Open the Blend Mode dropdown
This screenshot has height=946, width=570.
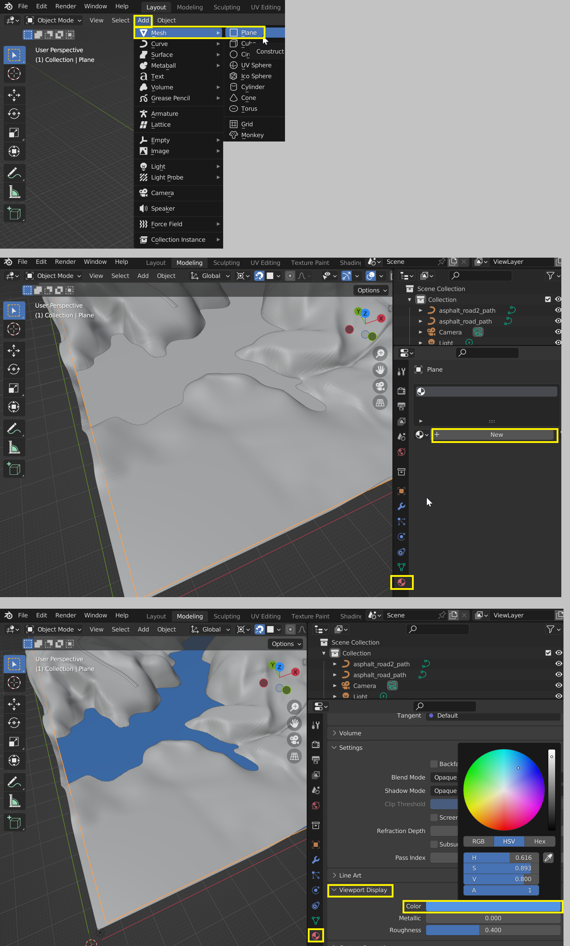444,777
